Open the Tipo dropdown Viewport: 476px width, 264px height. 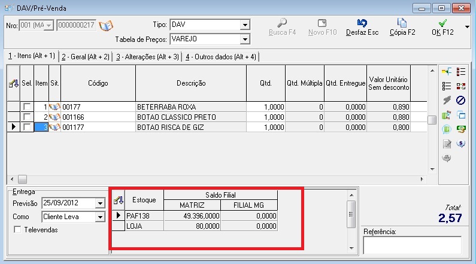244,25
